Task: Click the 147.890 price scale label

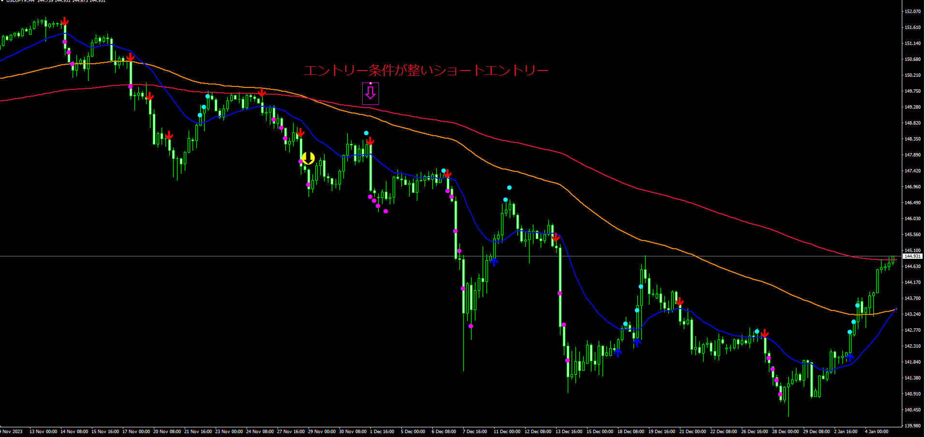Action: 912,155
